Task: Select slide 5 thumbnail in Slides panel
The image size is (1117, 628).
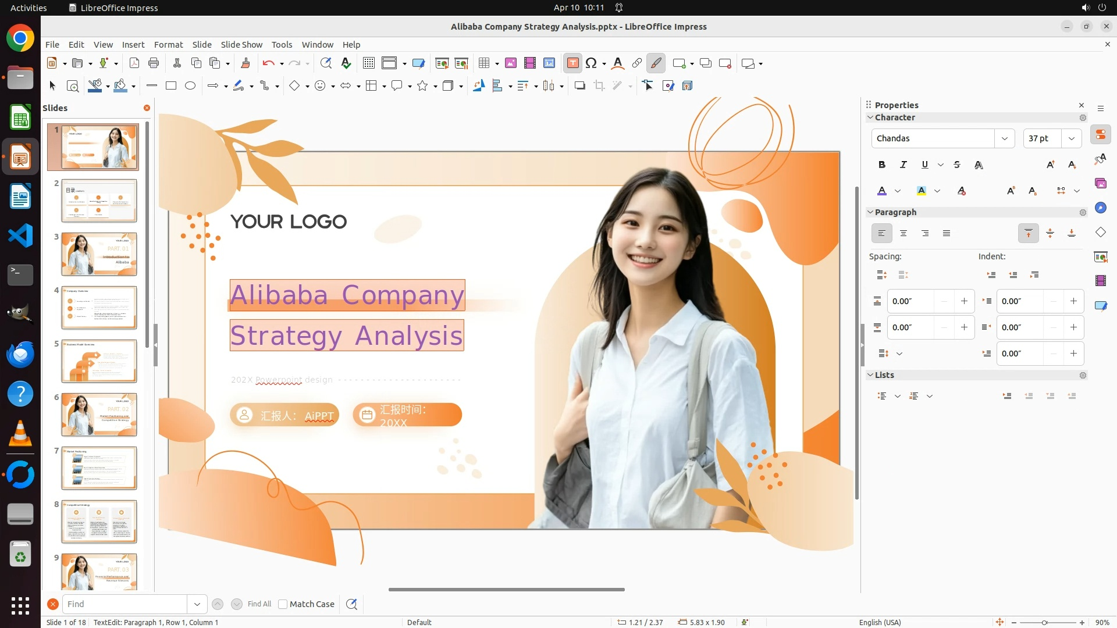Action: [99, 361]
